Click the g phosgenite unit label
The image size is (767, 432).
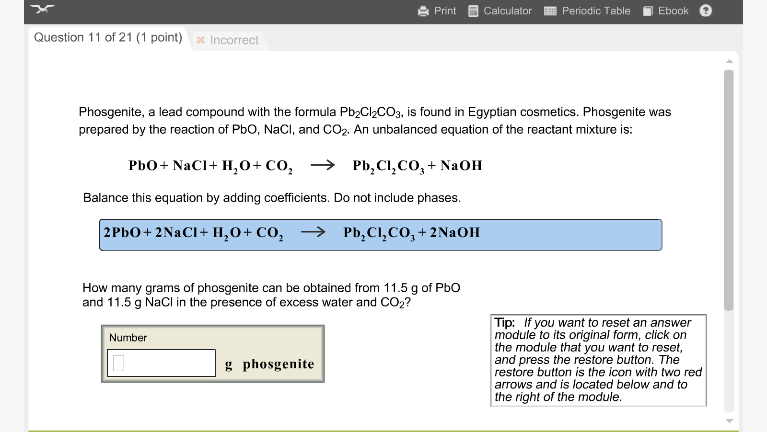(x=269, y=364)
